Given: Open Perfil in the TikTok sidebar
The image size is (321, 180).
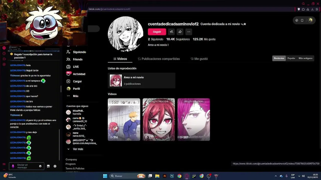Looking at the screenshot, I should coord(73,89).
